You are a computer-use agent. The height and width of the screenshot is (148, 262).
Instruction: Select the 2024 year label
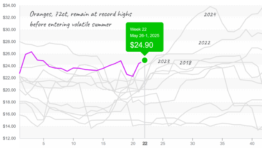pos(210,15)
